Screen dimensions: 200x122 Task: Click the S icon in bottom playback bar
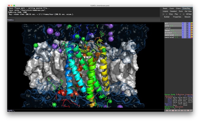tap(185, 110)
